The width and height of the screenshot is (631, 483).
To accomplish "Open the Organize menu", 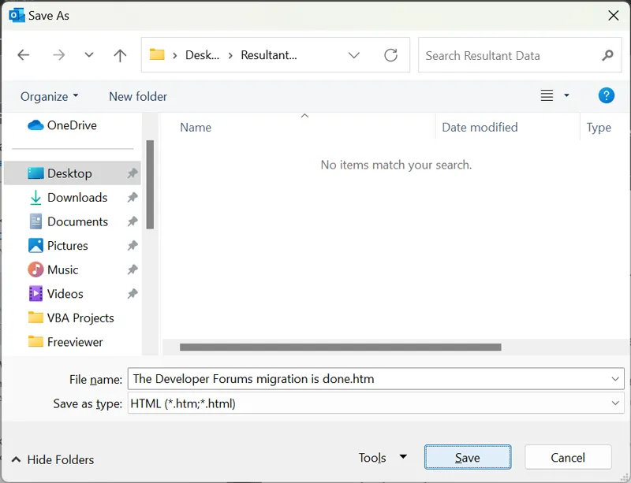I will [x=49, y=96].
